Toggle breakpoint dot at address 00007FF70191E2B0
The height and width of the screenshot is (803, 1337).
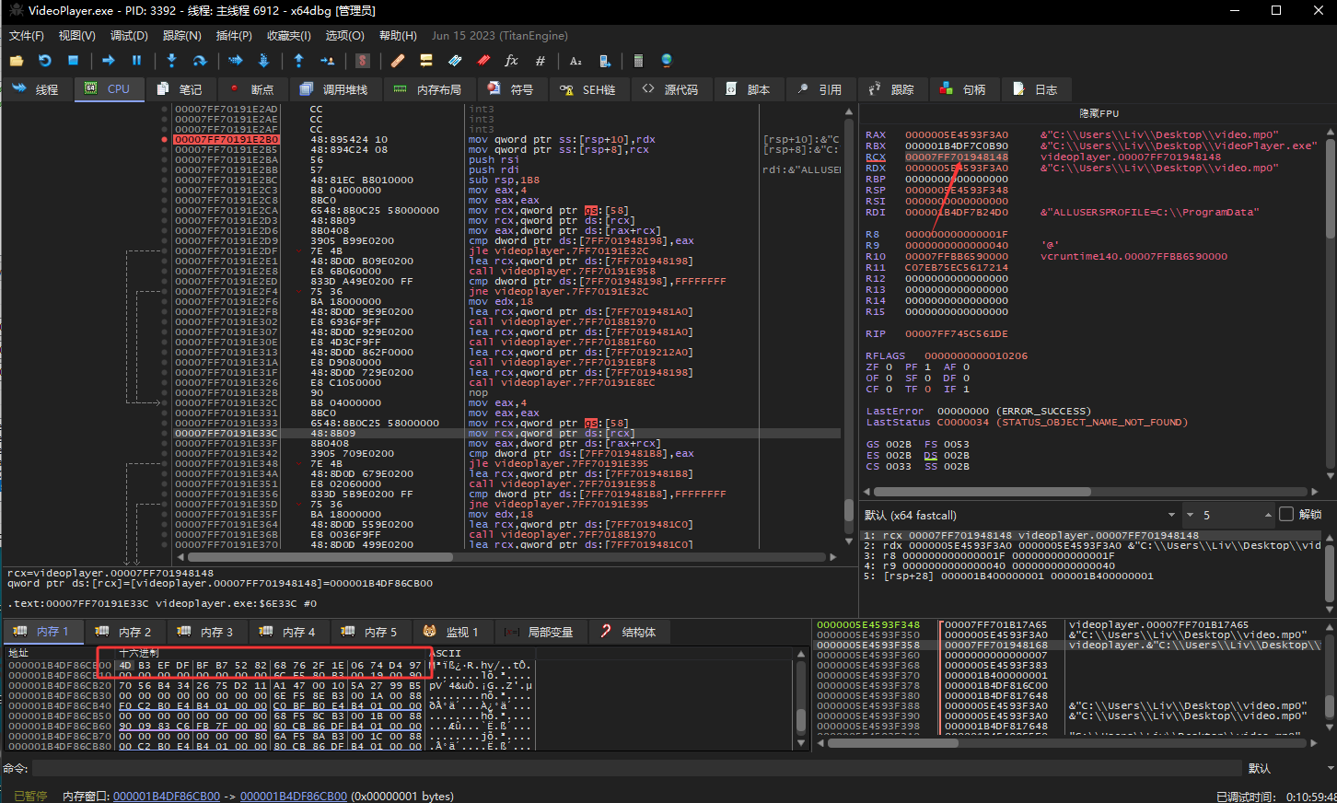(x=165, y=140)
